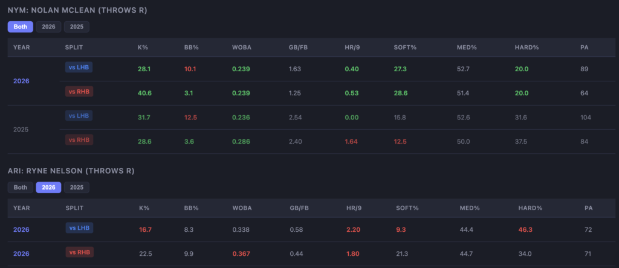619x268 pixels.
Task: Click the SPLIT header in Nelson's table
Action: pos(74,208)
